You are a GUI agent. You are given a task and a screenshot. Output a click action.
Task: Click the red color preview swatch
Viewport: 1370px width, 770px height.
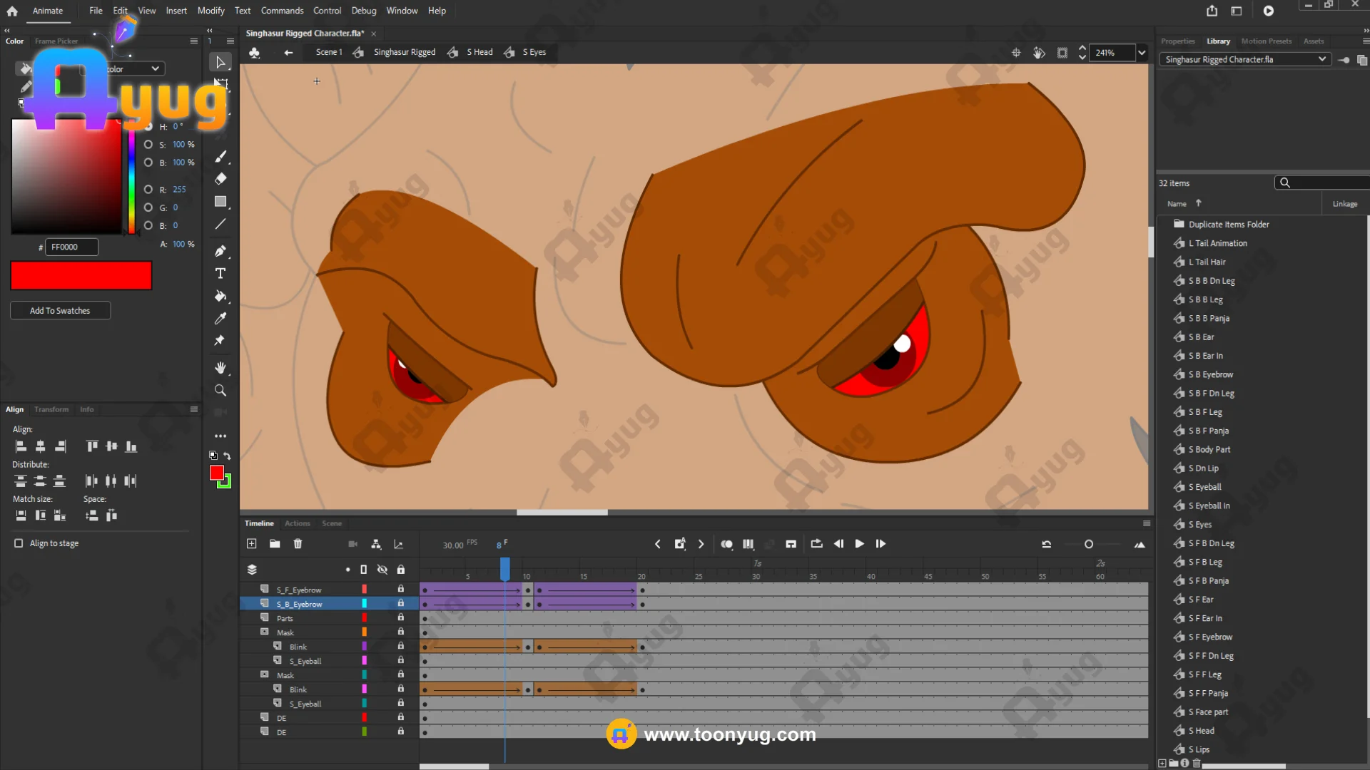[81, 275]
